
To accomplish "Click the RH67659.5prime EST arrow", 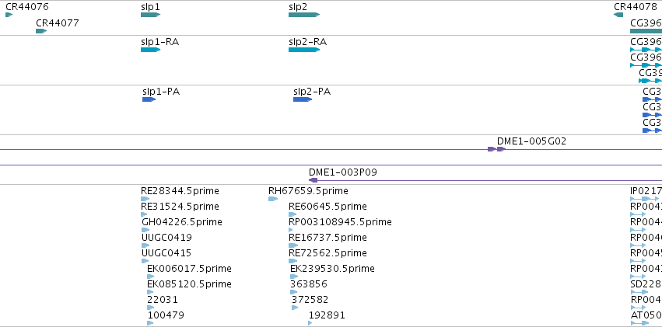I will point(273,199).
